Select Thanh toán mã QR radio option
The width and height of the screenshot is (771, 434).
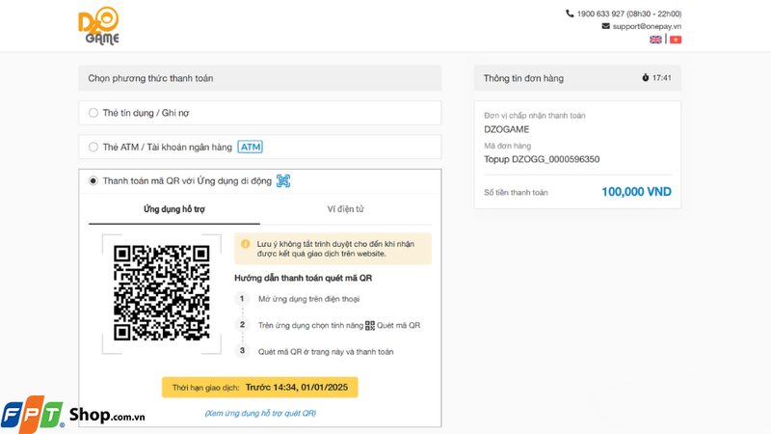tap(93, 181)
